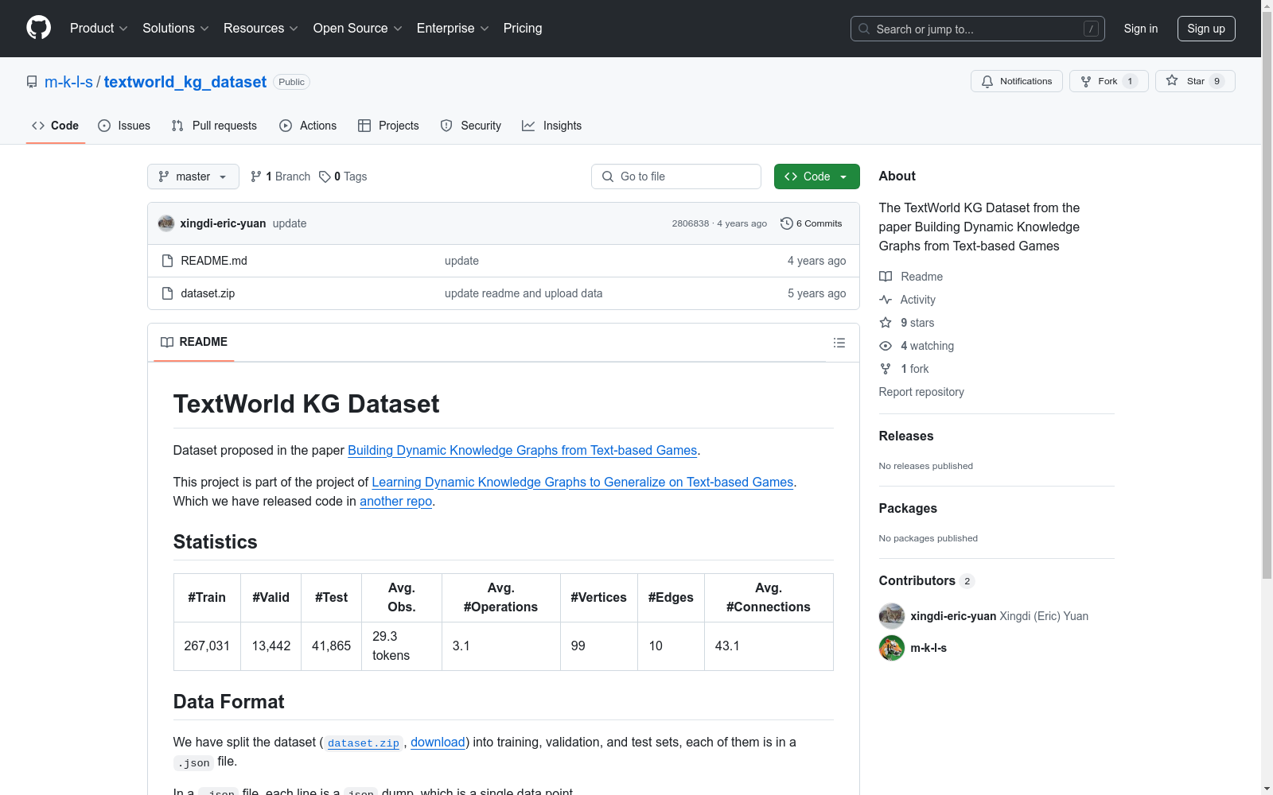View the 0 Tags list
This screenshot has height=795, width=1273.
pyautogui.click(x=343, y=176)
